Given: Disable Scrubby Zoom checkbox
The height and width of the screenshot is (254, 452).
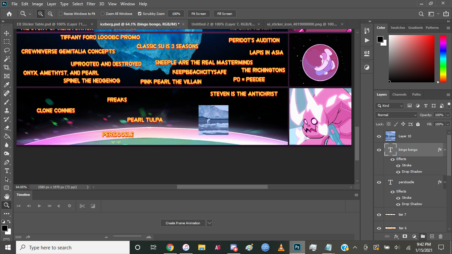Looking at the screenshot, I should tap(140, 14).
